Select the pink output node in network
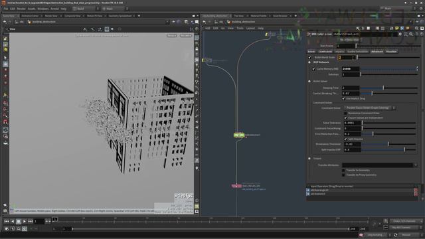The width and height of the screenshot is (425, 239). [236, 186]
